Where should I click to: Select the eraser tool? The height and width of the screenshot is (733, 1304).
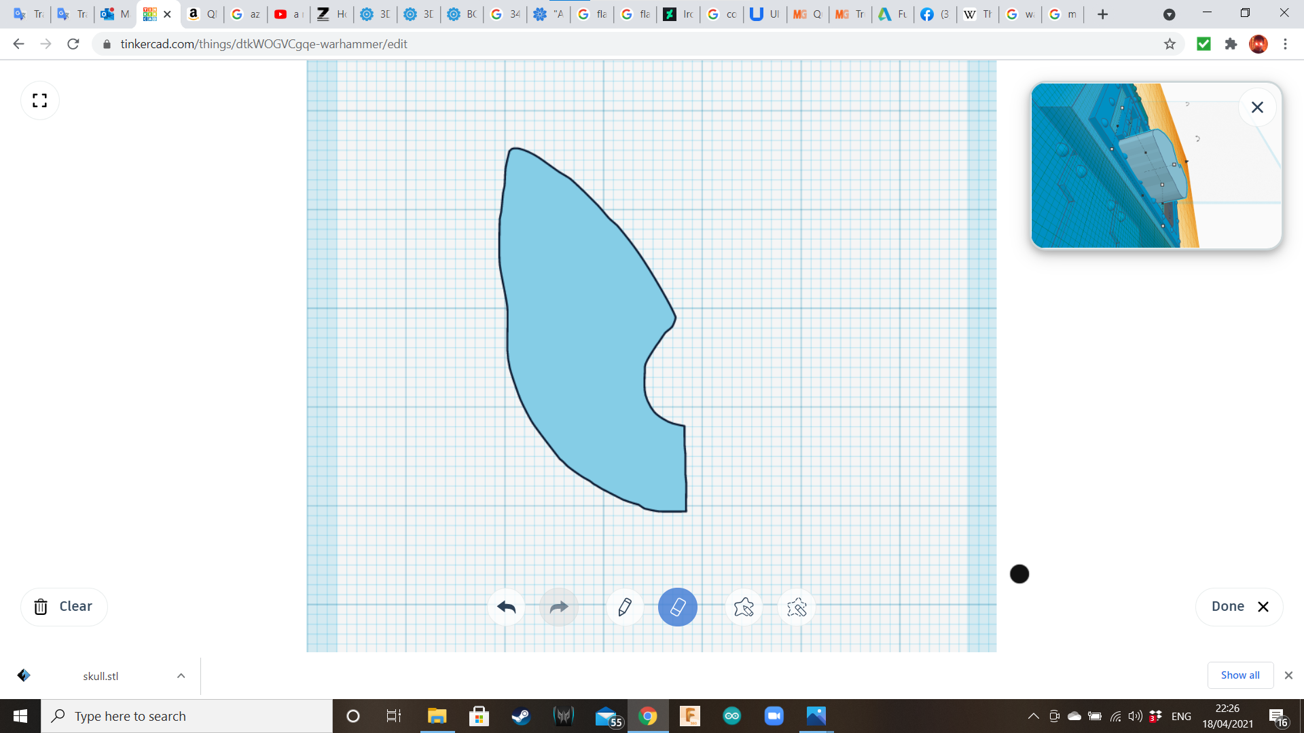pos(677,607)
